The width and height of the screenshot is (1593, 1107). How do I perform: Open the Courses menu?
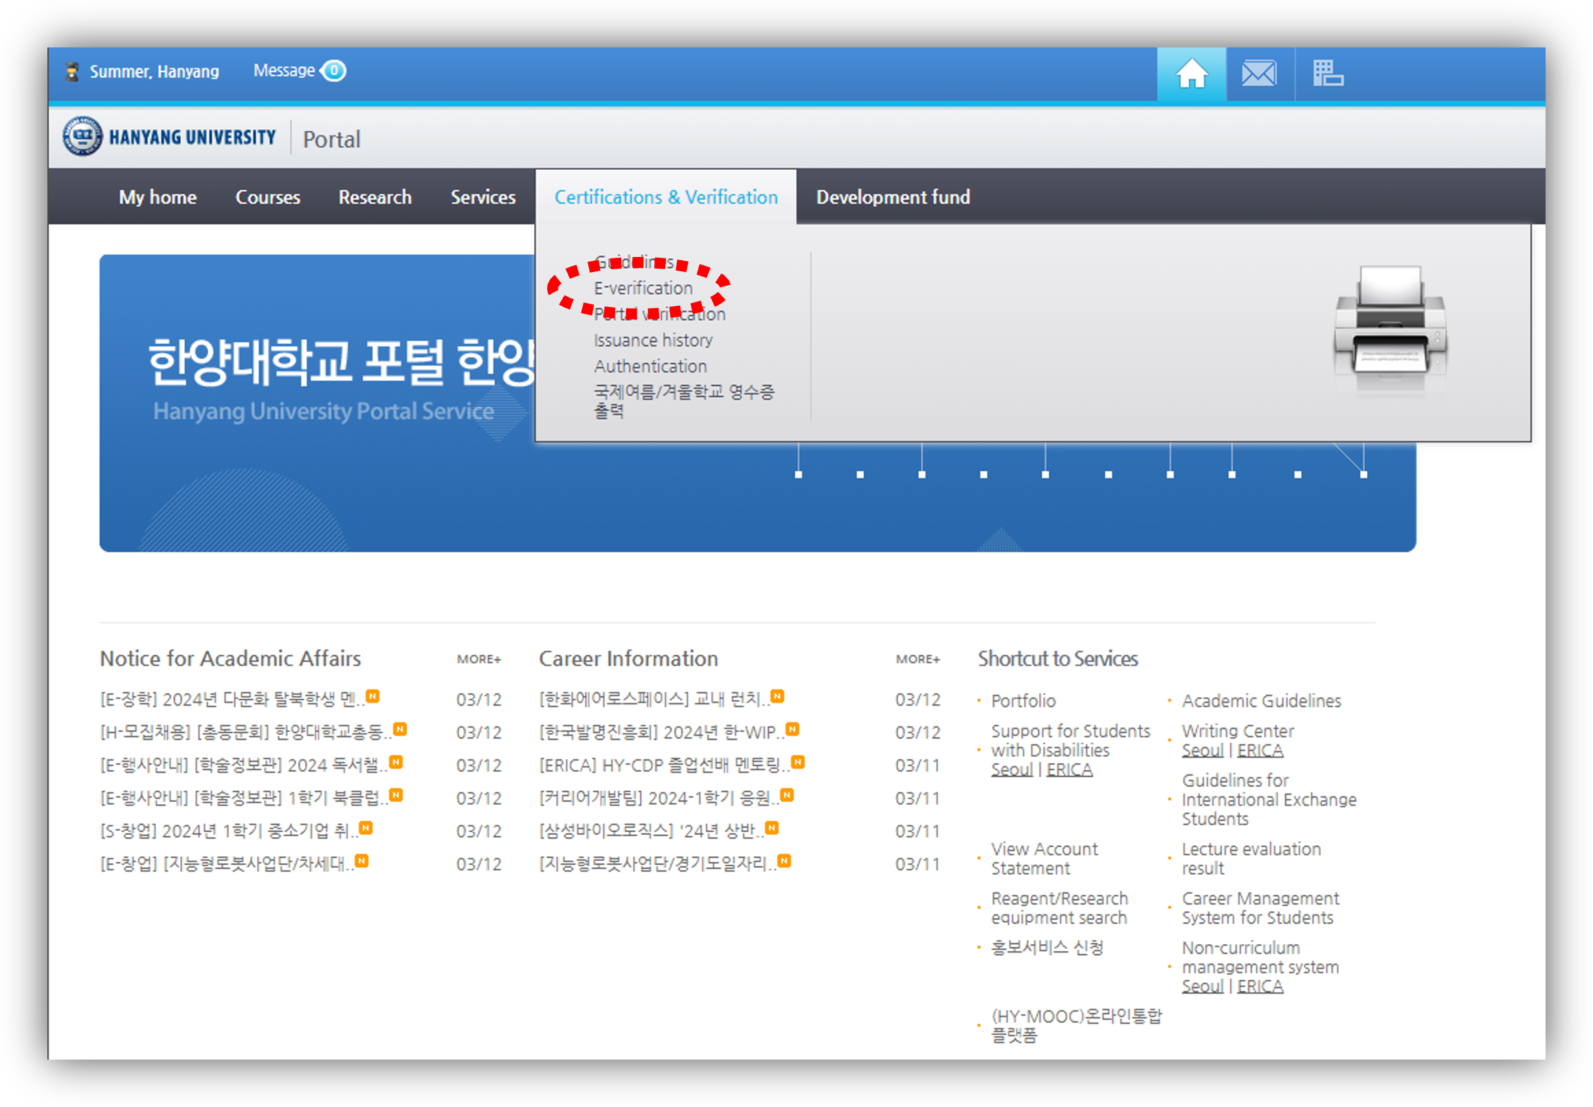267,198
